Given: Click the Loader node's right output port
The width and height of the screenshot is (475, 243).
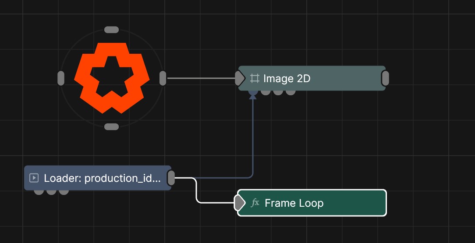Looking at the screenshot, I should click(171, 178).
